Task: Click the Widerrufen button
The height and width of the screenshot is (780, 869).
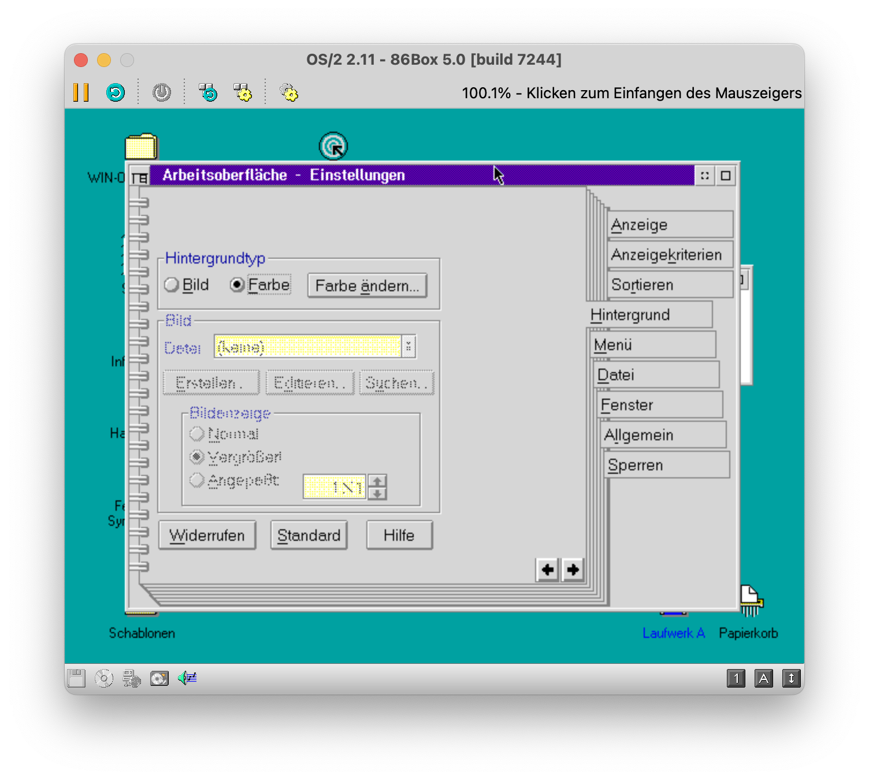Action: pos(207,535)
